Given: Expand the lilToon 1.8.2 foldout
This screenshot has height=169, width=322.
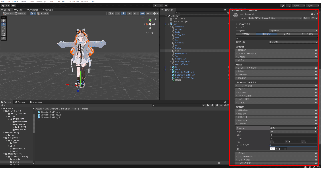Looking at the screenshot, I should [x=237, y=24].
